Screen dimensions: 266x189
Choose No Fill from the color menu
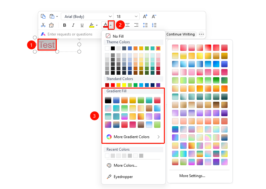pyautogui.click(x=115, y=36)
